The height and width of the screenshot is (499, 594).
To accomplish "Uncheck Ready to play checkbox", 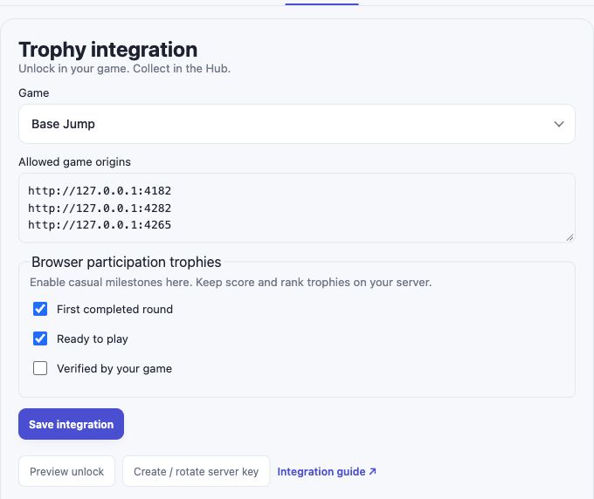I will pyautogui.click(x=40, y=338).
